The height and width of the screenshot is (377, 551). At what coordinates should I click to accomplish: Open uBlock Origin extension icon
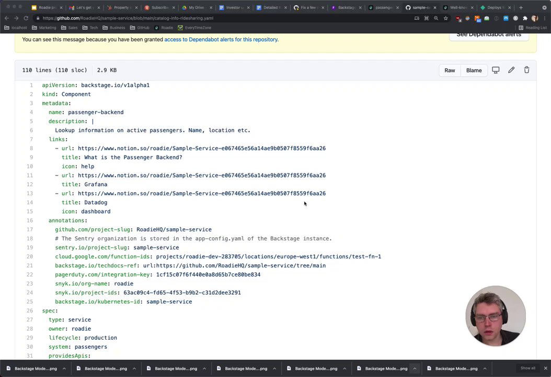[x=458, y=19]
